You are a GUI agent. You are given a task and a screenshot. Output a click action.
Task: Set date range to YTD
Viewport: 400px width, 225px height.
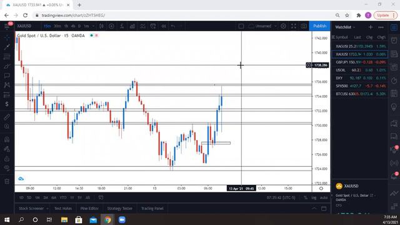point(63,197)
